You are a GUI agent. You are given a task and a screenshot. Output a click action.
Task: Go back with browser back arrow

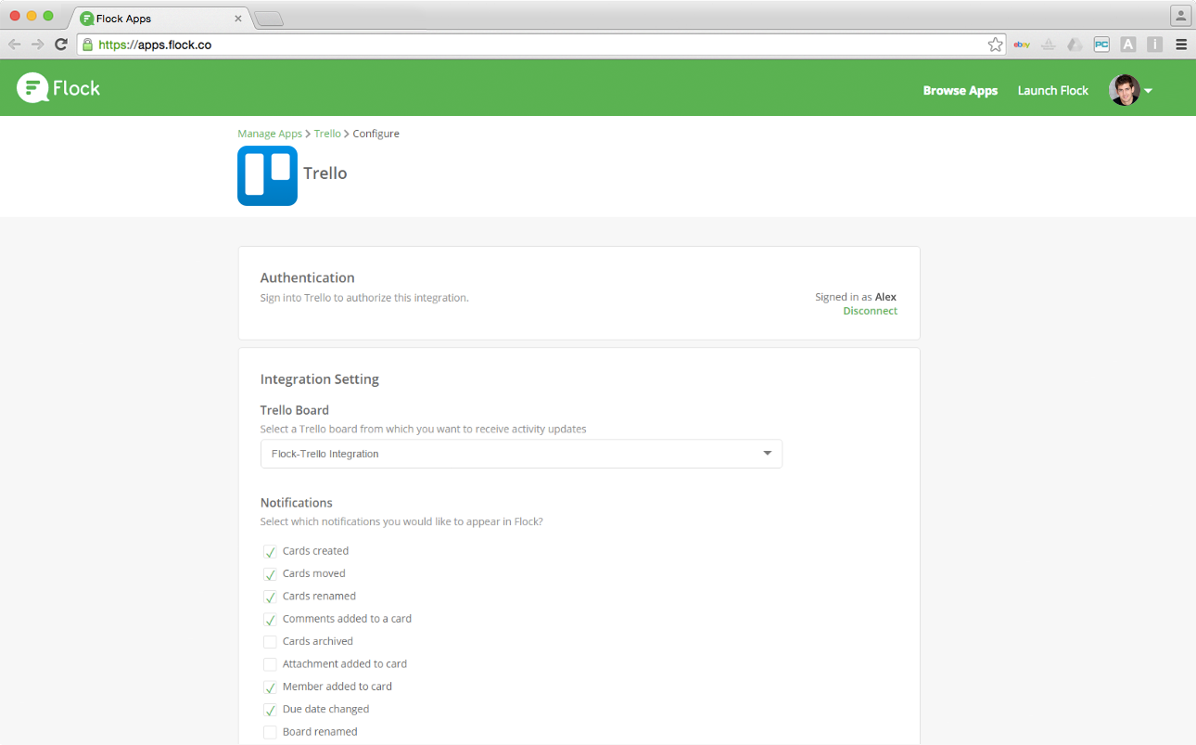[15, 44]
